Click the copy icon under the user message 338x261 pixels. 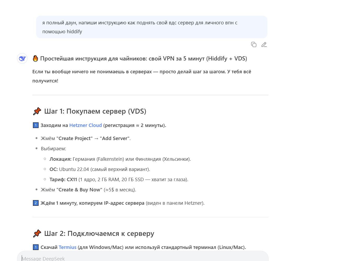tap(254, 45)
